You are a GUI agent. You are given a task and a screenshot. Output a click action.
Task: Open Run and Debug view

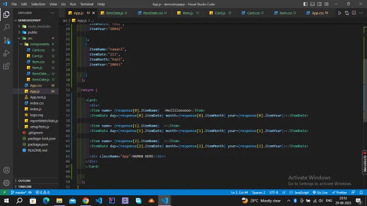tap(6, 53)
